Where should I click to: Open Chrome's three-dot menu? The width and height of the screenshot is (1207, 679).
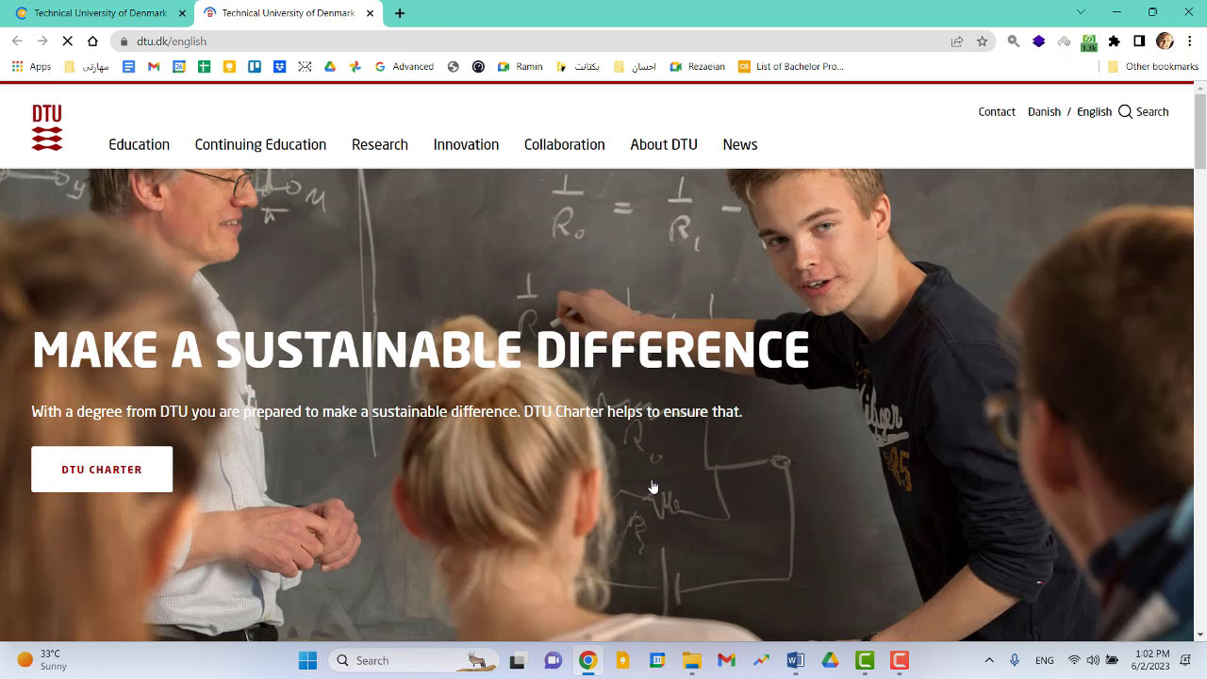click(x=1190, y=41)
